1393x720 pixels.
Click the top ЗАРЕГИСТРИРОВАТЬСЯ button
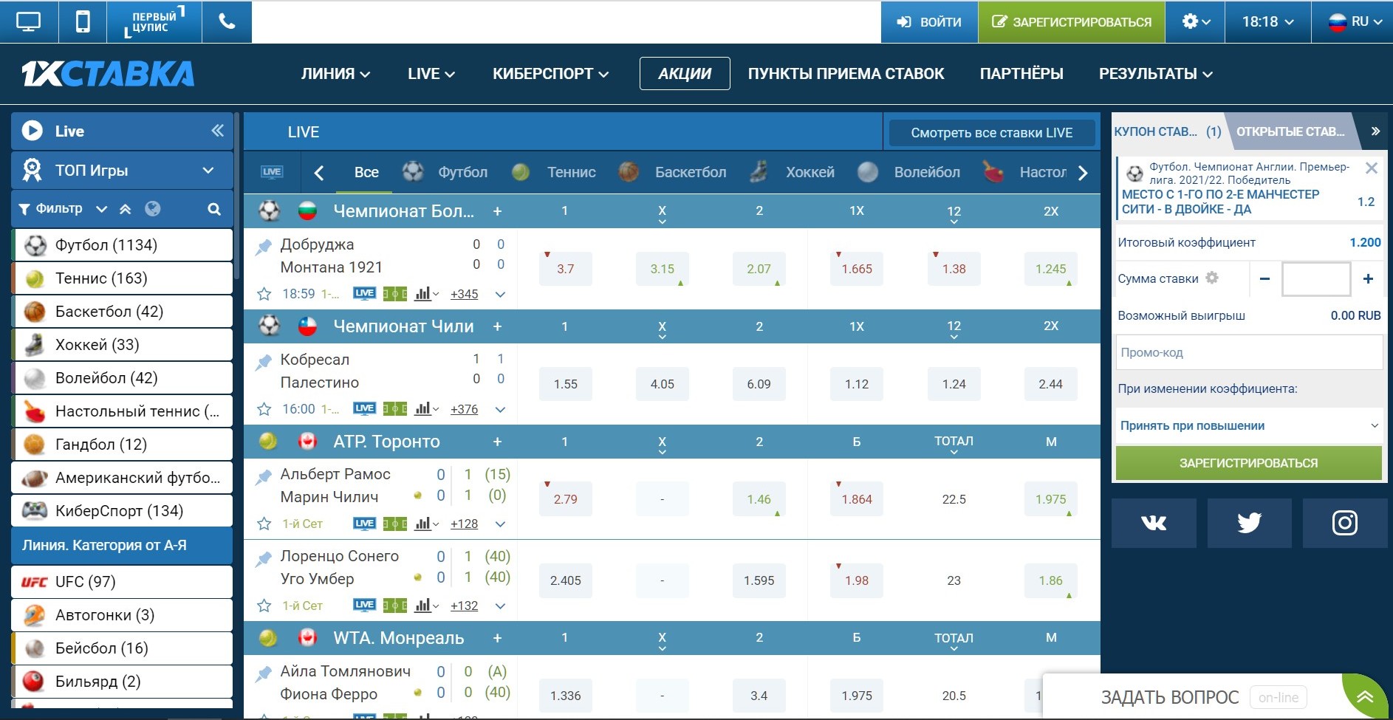(x=1071, y=21)
